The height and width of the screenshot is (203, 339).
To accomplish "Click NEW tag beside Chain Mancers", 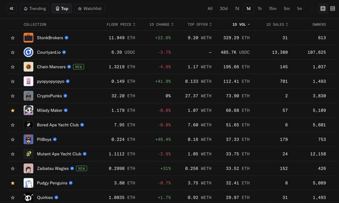I will click(78, 67).
